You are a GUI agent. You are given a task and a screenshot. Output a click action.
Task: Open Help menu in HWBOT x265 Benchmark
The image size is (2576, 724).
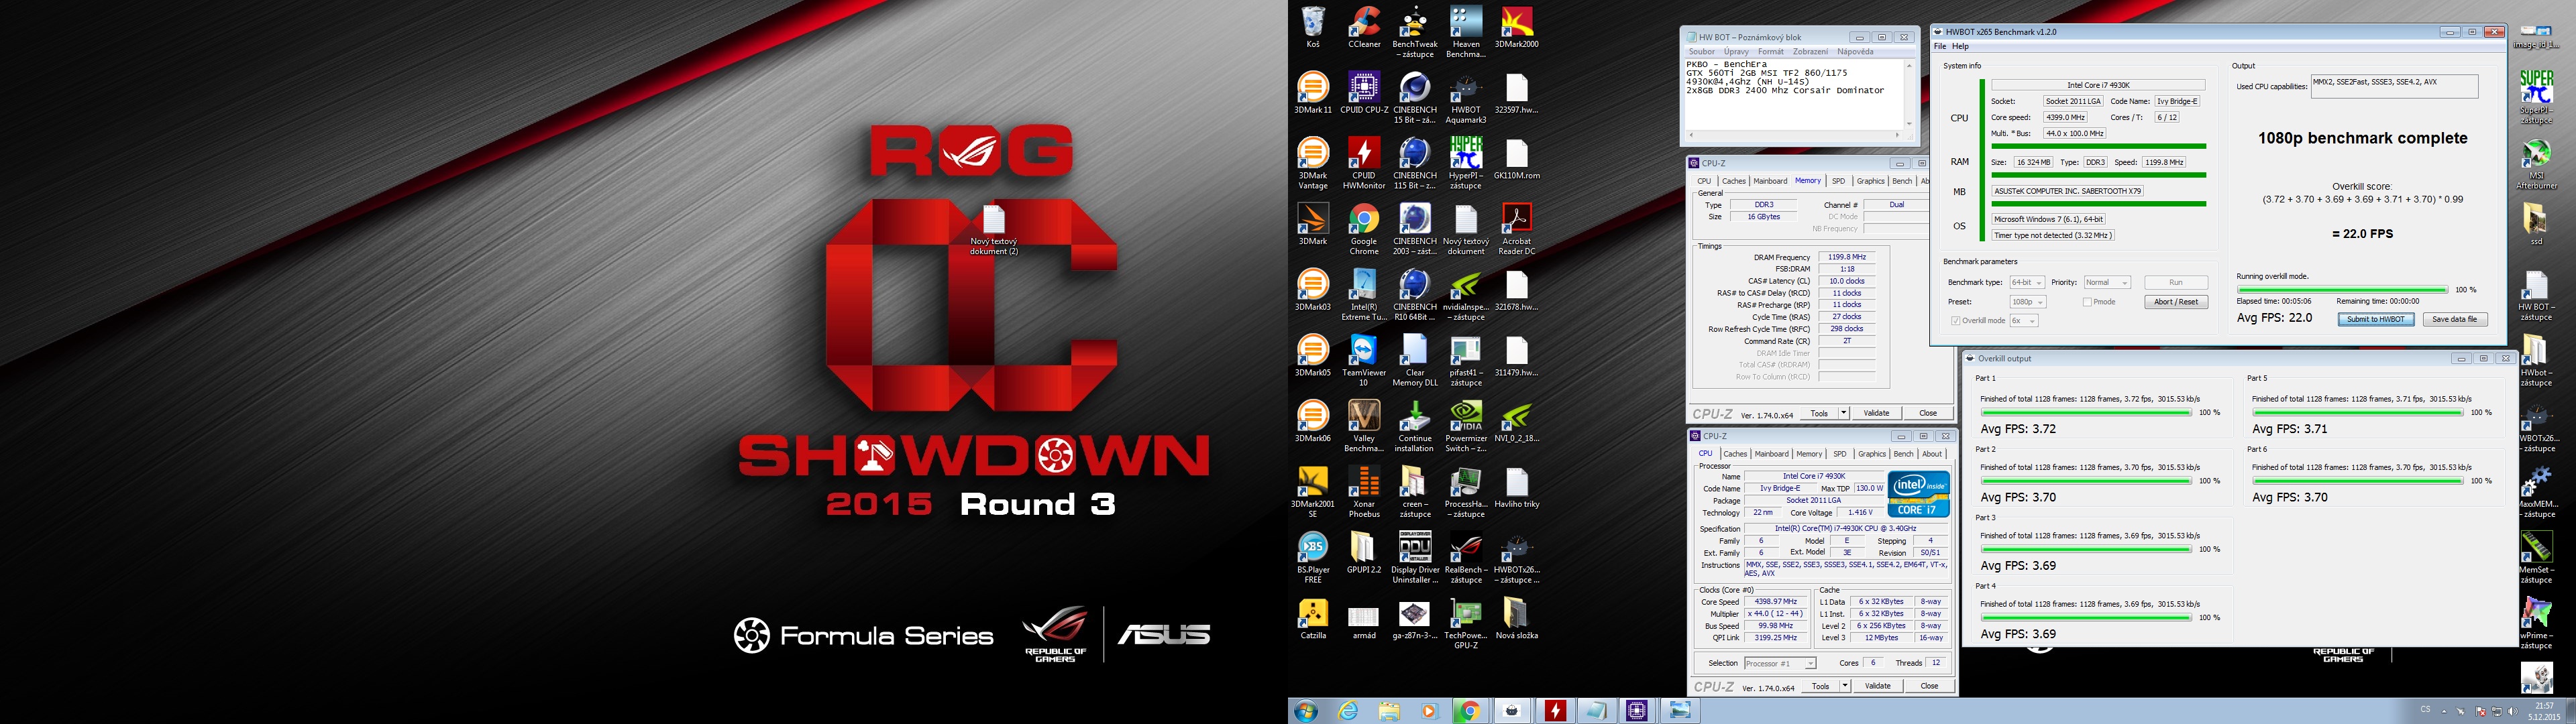tap(1960, 46)
